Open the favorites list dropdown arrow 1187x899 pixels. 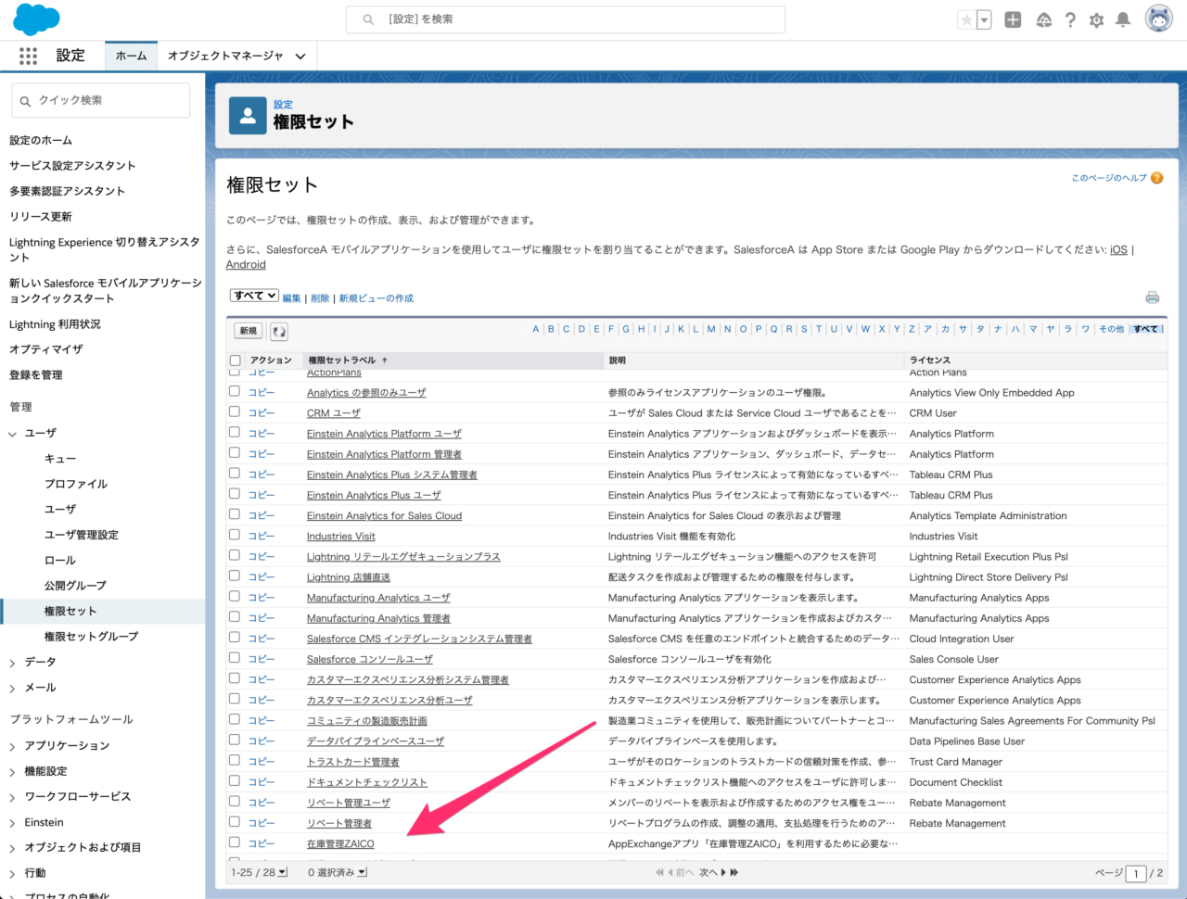tap(984, 19)
